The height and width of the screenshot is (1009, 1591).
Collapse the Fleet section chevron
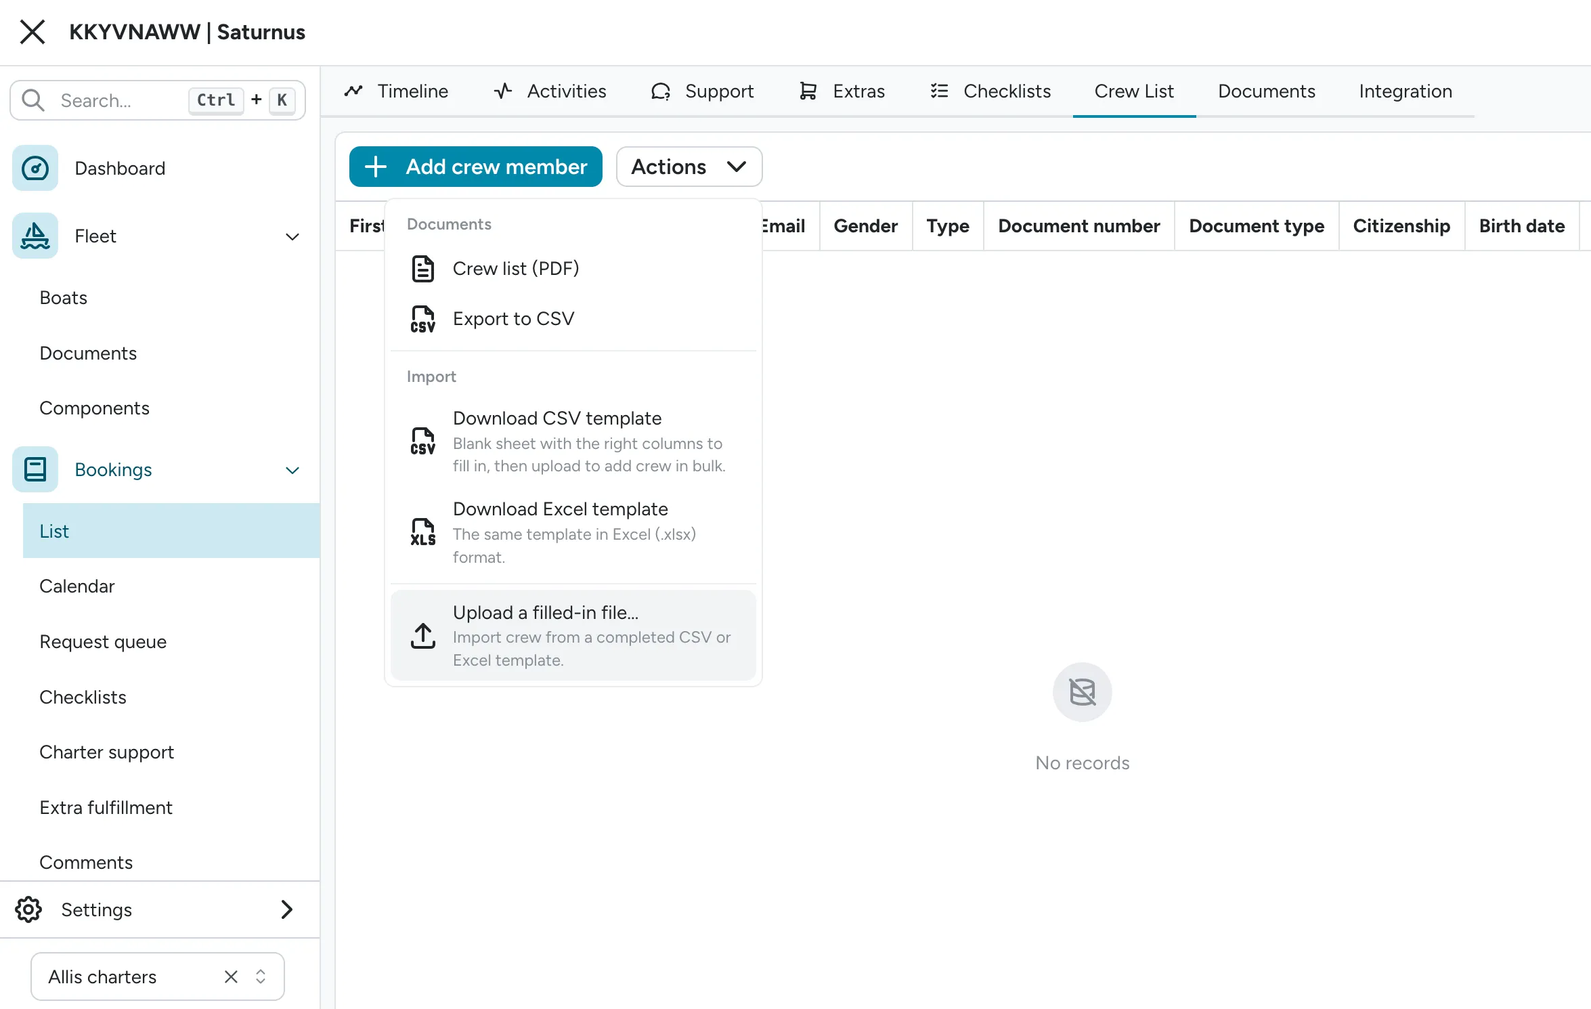click(x=292, y=236)
